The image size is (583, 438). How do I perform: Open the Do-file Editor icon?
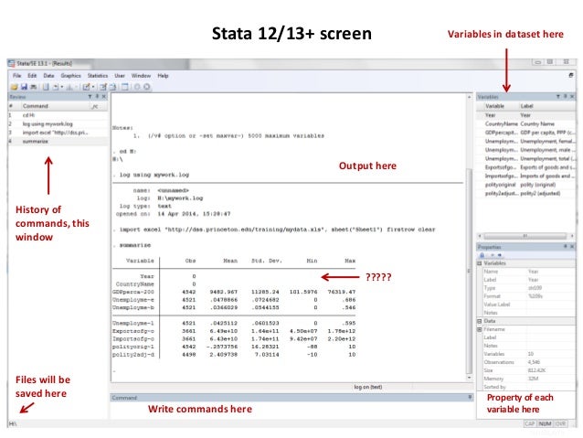click(x=86, y=87)
